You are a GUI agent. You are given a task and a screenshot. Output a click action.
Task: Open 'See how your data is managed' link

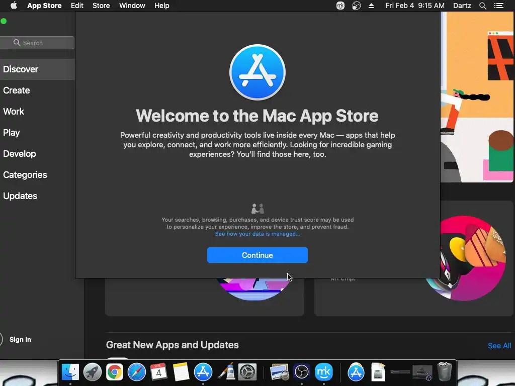[x=257, y=234]
